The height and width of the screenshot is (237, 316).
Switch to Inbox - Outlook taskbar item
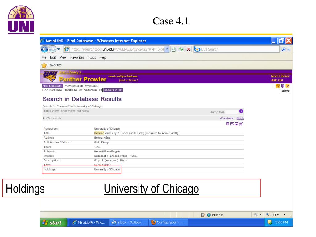click(x=129, y=222)
